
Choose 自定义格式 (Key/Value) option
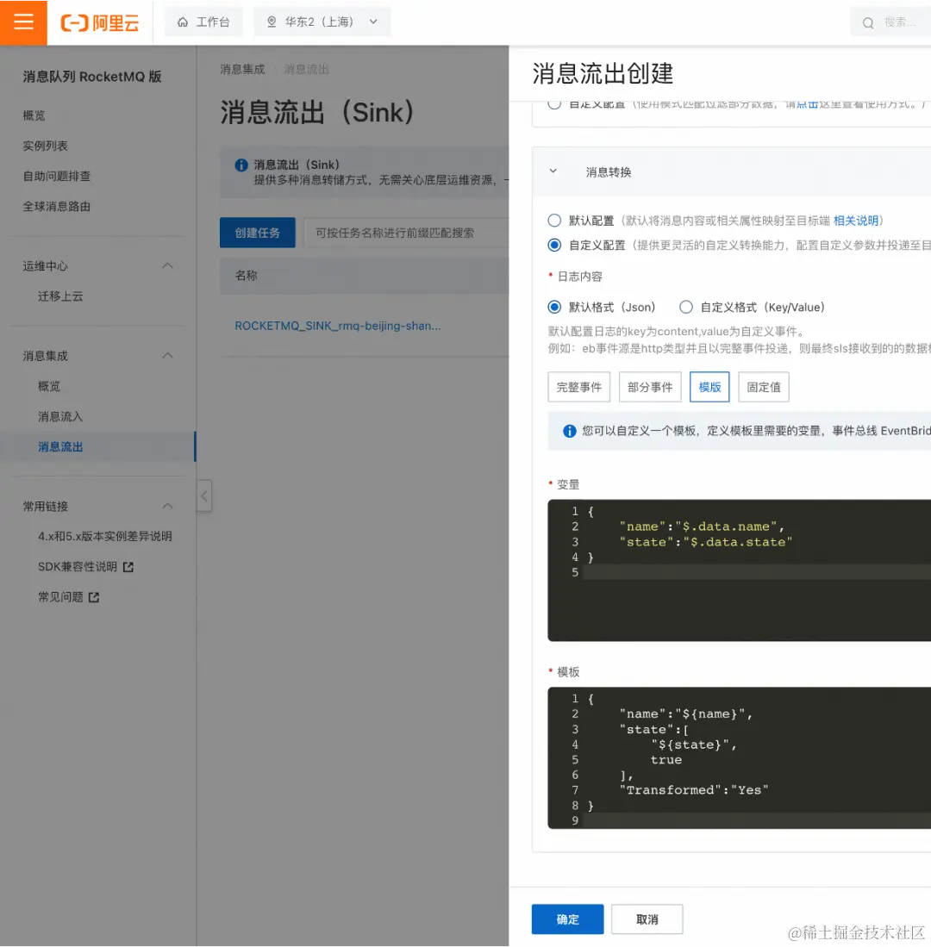pos(686,307)
